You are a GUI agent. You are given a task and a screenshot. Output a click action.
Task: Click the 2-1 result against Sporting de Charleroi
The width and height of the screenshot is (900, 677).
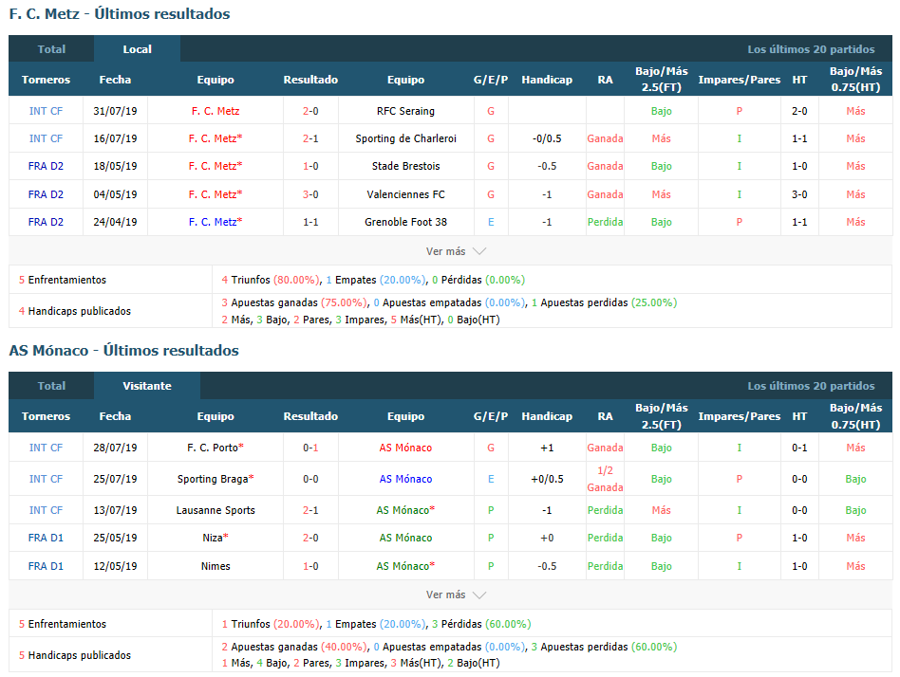coord(310,138)
